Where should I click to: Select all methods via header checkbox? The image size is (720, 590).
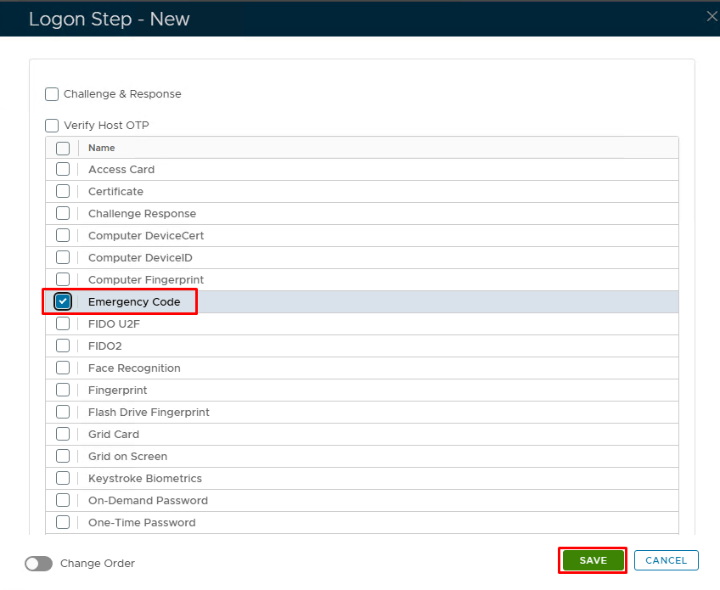click(63, 148)
